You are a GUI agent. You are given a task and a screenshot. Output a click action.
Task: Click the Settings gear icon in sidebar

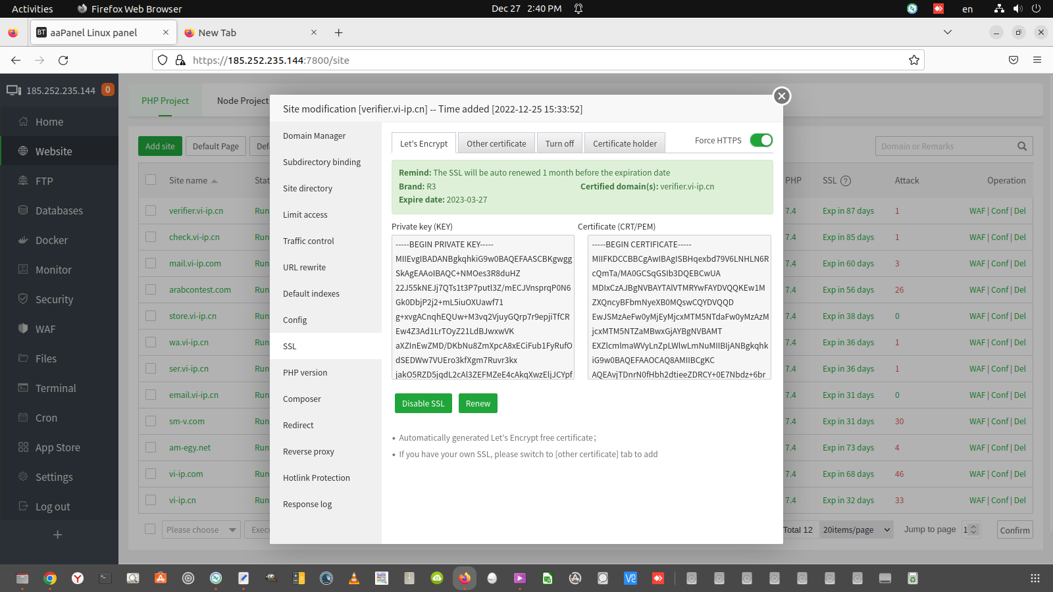click(23, 476)
